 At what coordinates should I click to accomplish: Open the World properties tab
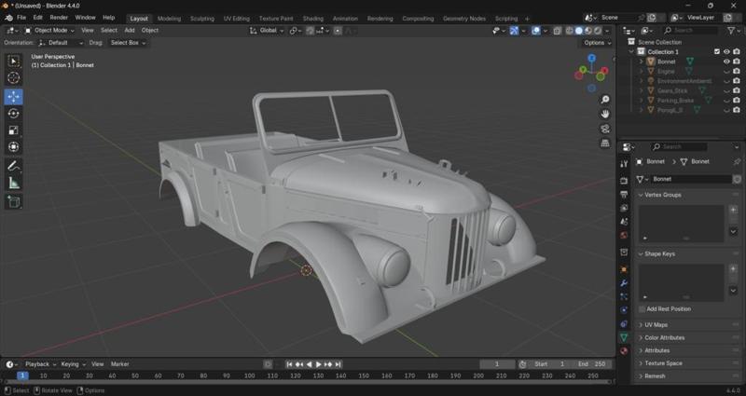[x=624, y=236]
